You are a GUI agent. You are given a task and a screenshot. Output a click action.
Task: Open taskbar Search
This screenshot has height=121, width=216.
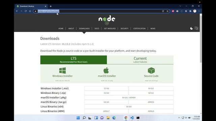[x=84, y=118]
